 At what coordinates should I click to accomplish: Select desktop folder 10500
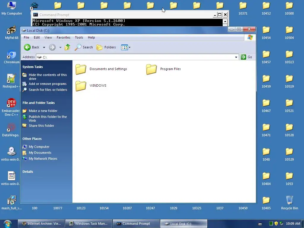click(289, 8)
